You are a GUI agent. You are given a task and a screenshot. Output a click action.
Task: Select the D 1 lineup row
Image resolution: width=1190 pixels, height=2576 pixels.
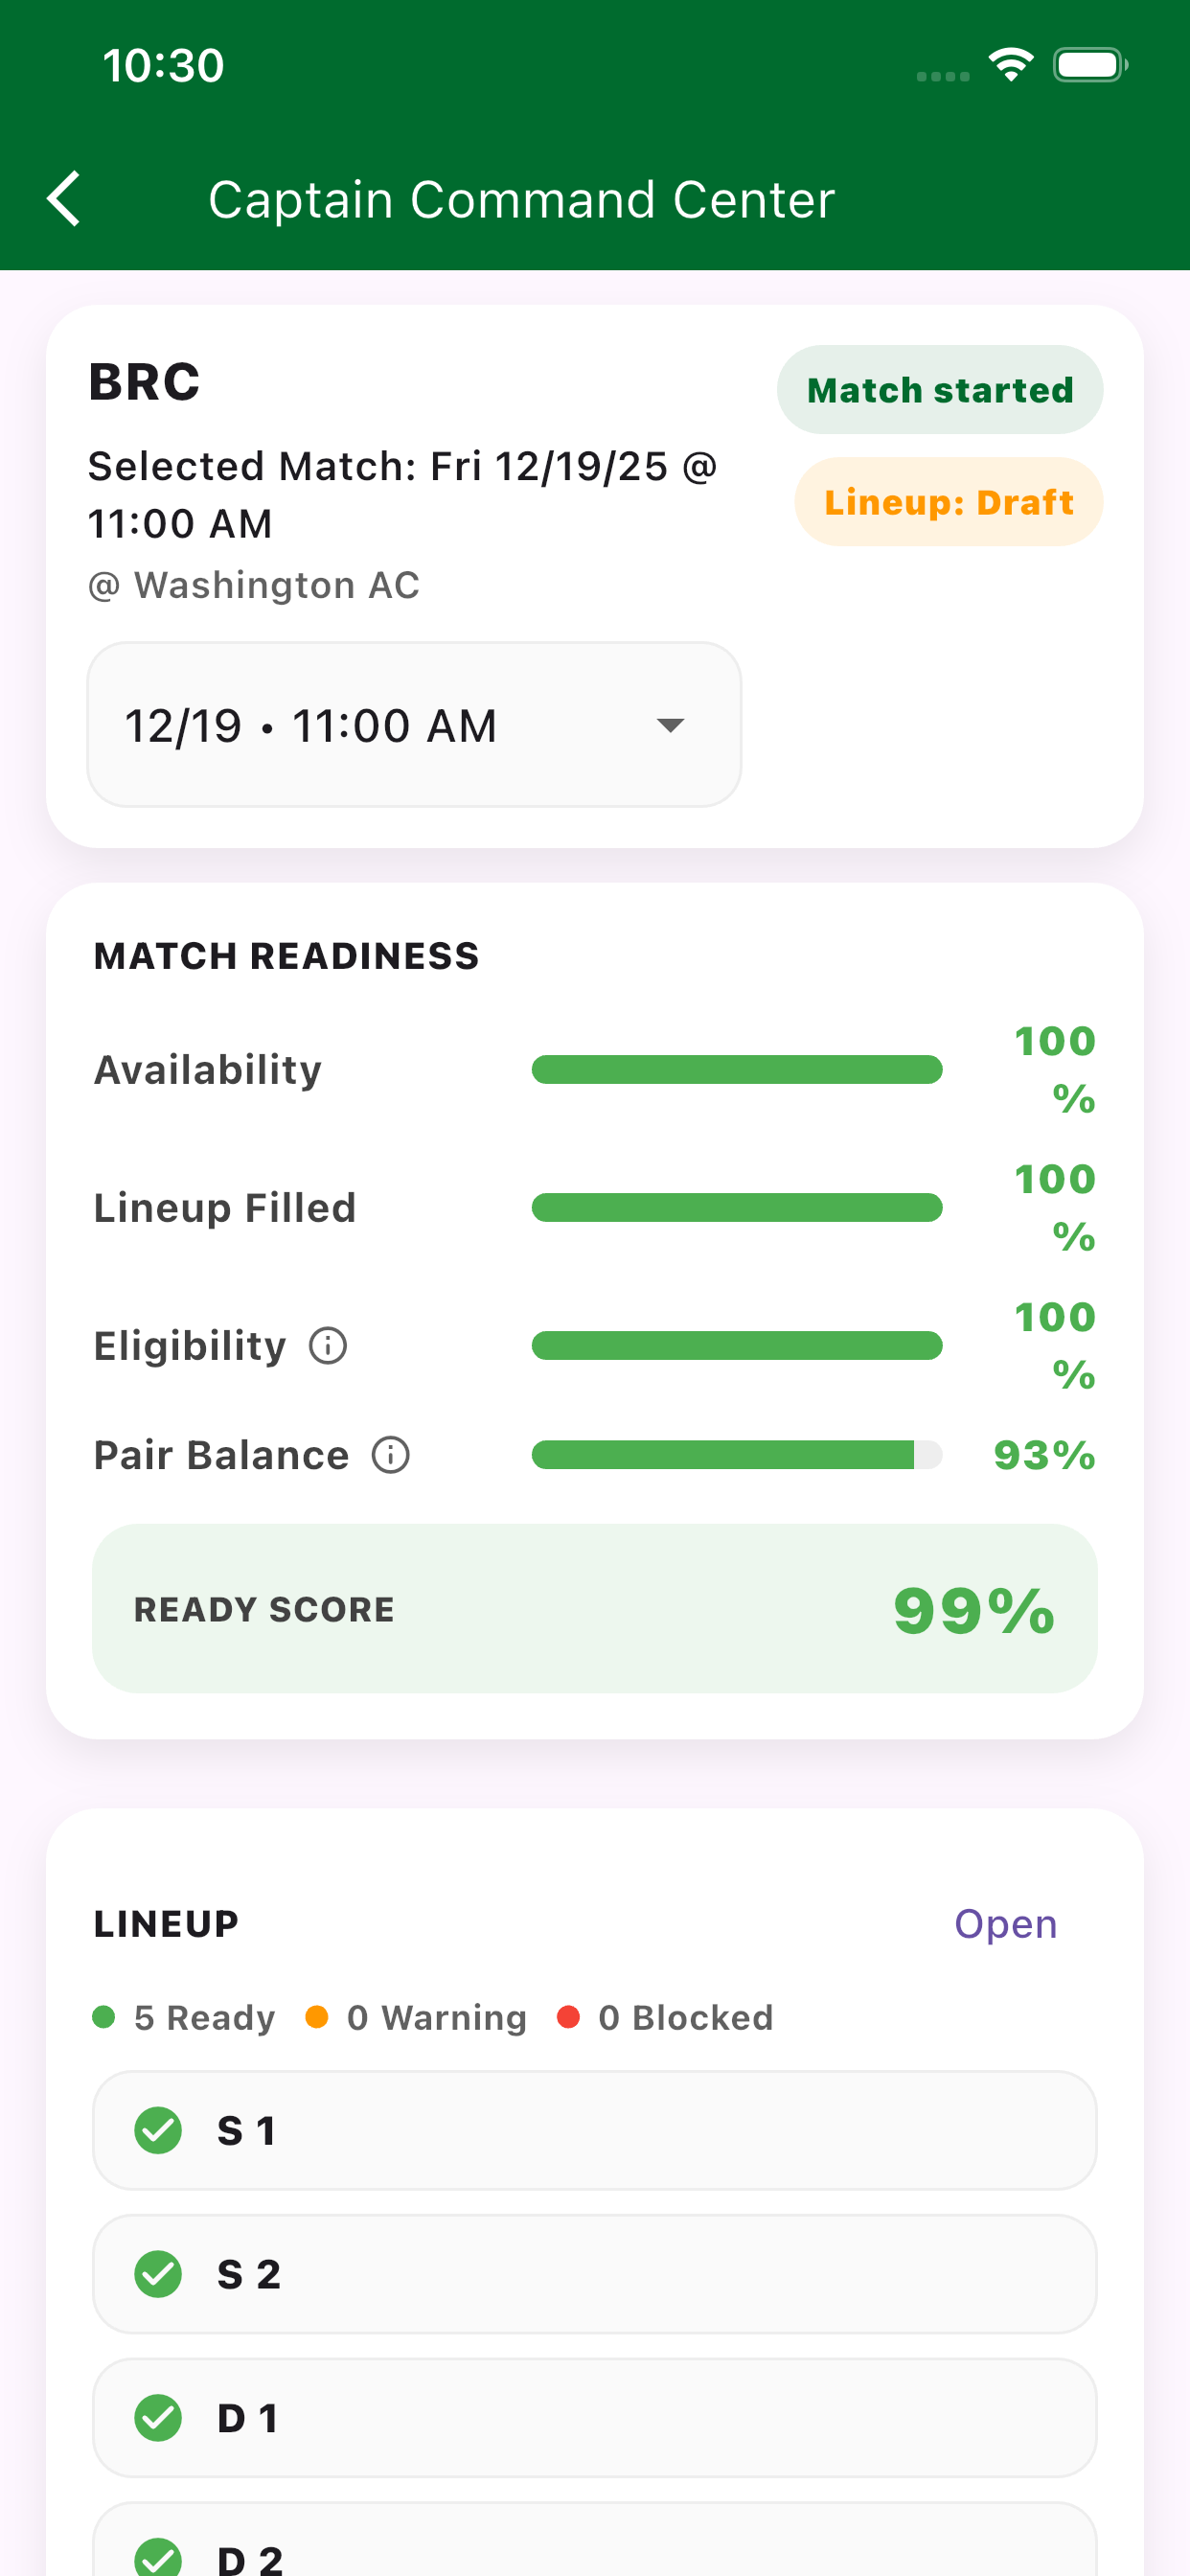pos(594,2418)
